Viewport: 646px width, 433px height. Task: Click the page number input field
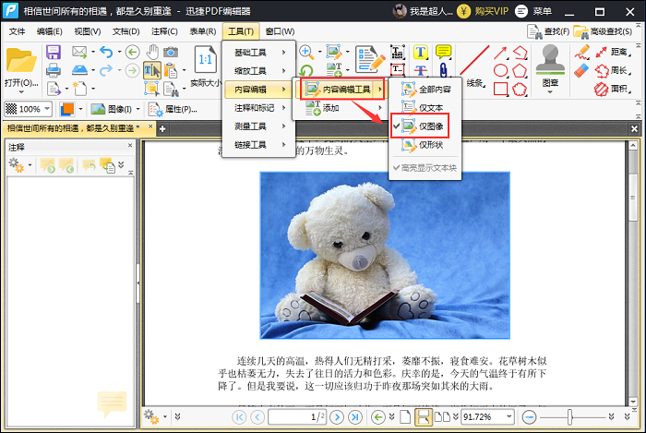[296, 417]
